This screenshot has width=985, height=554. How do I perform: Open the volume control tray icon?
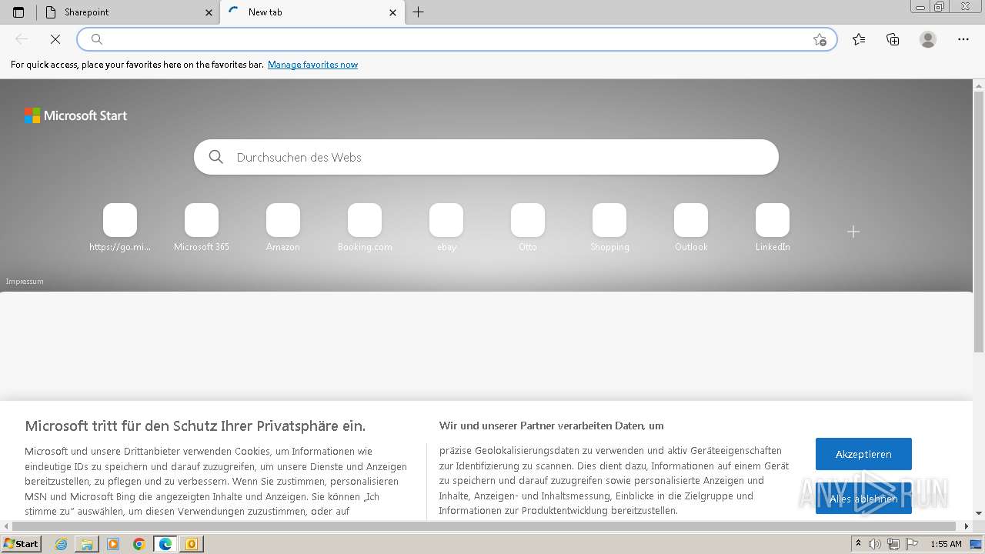click(875, 544)
